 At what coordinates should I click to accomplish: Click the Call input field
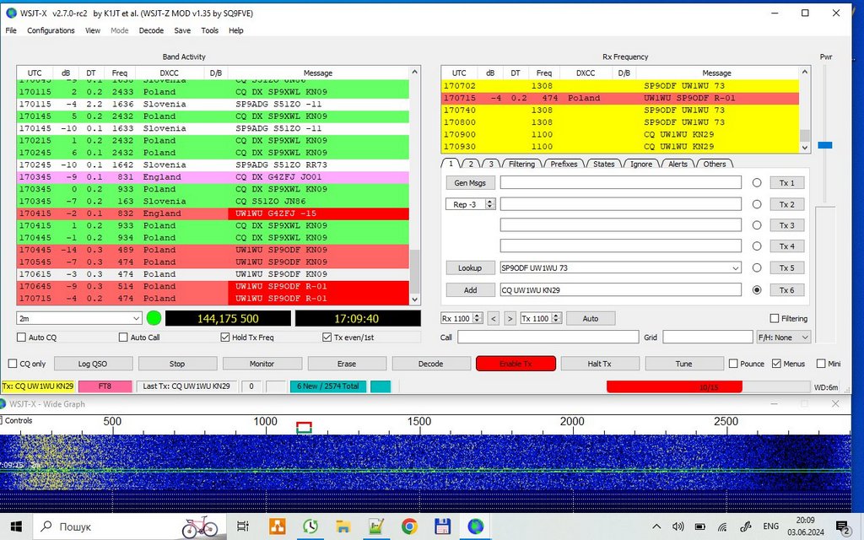[x=548, y=337]
